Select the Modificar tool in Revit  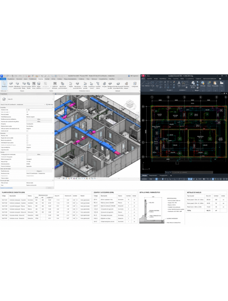point(4,84)
